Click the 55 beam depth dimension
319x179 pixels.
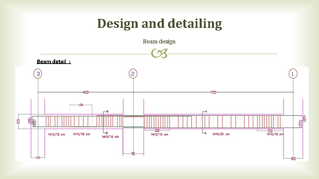[x=19, y=121]
